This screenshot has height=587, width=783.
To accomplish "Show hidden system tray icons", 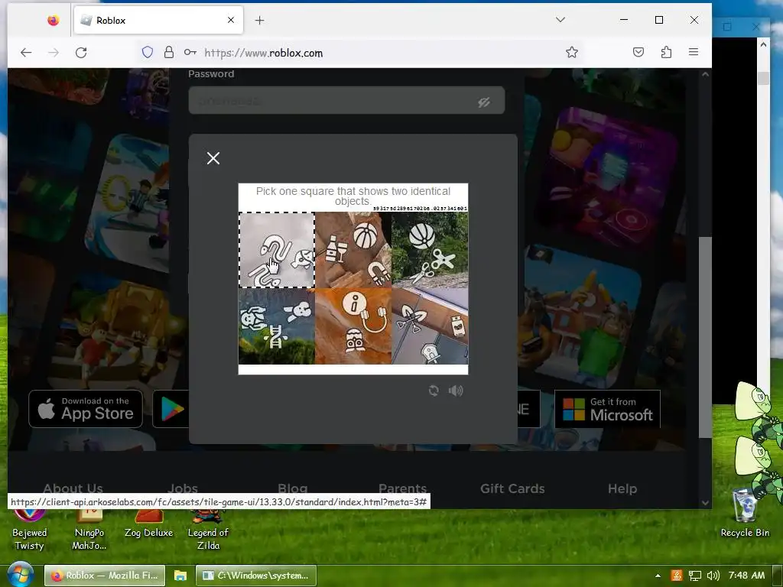I will coord(658,576).
